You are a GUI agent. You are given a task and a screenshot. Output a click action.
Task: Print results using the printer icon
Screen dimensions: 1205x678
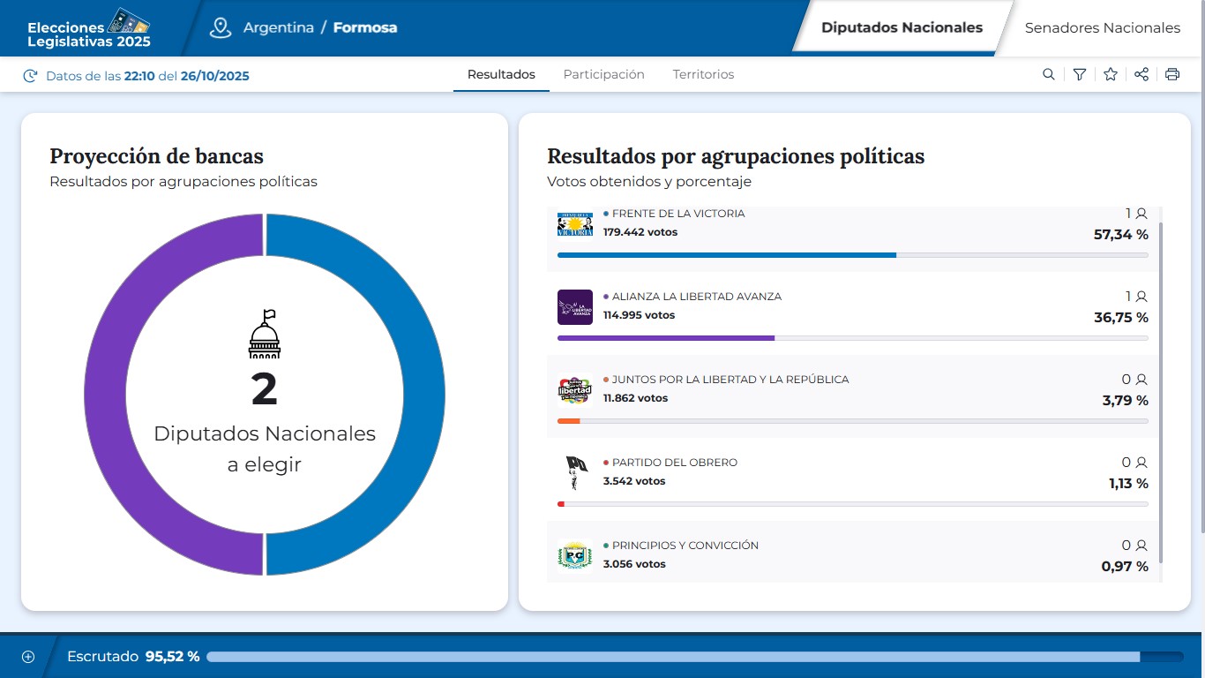point(1172,75)
